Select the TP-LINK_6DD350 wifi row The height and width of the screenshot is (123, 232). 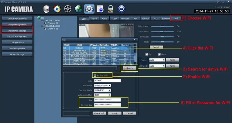click(98, 53)
